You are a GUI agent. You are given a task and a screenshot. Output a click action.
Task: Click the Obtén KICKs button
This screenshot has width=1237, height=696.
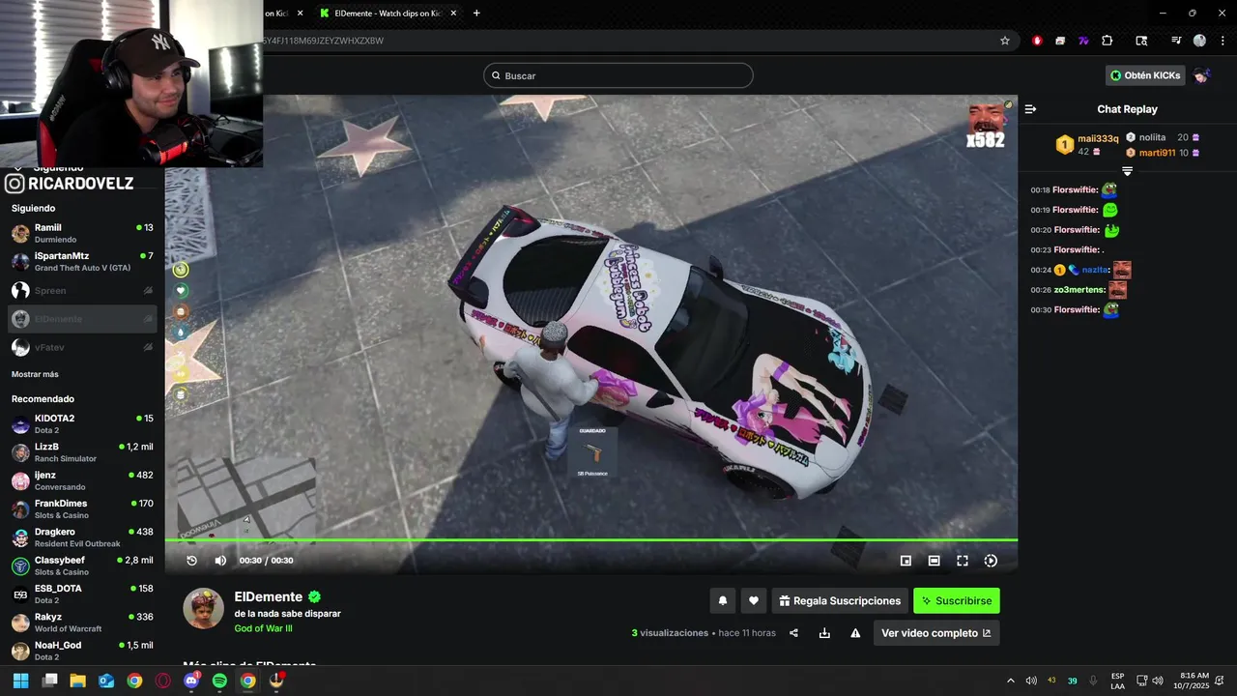1145,75
